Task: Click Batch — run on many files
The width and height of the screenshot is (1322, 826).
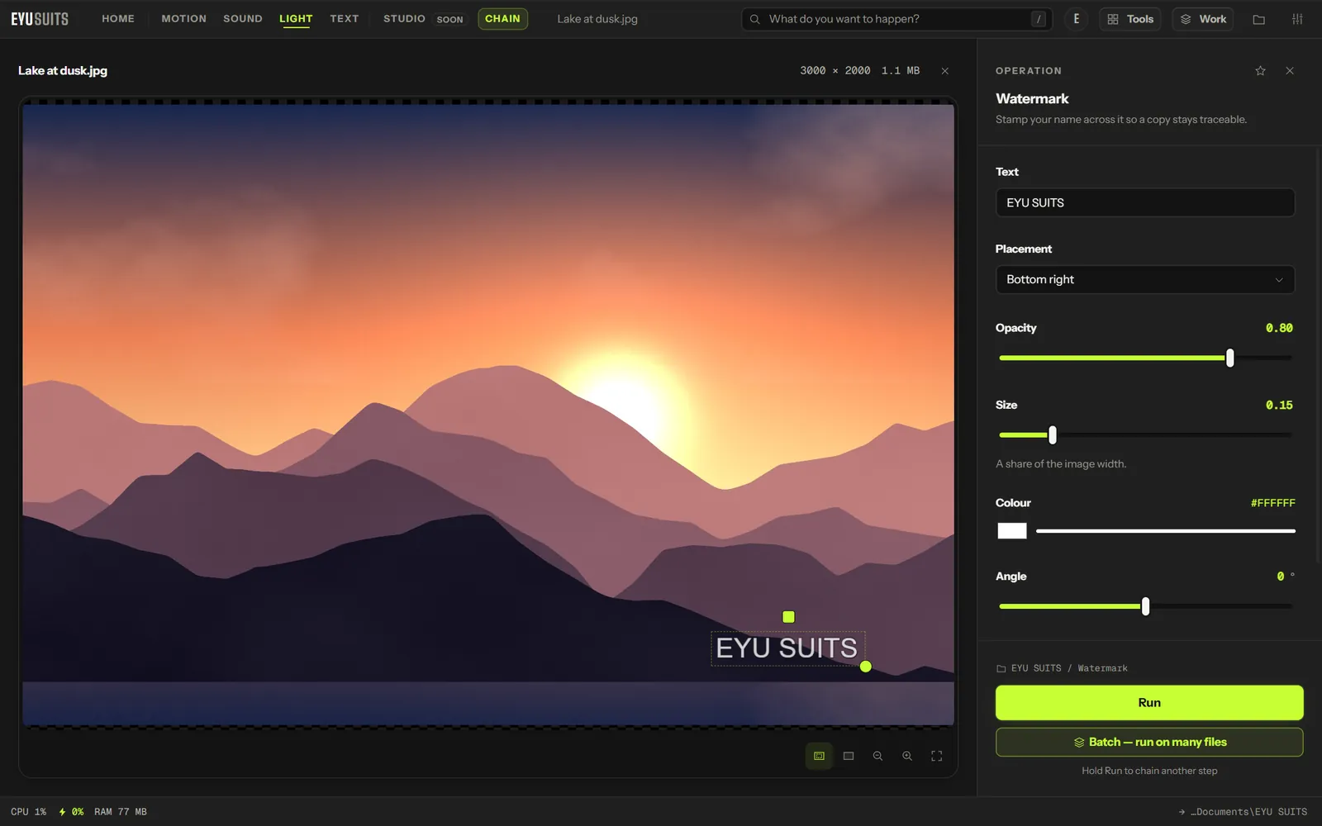Action: coord(1149,742)
